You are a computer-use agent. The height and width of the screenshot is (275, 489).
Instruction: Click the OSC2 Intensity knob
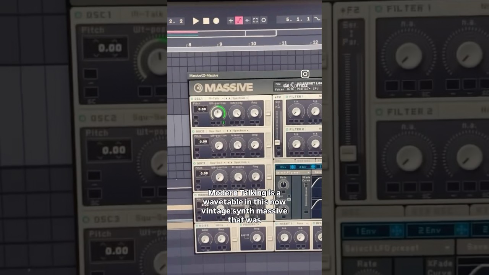(238, 145)
